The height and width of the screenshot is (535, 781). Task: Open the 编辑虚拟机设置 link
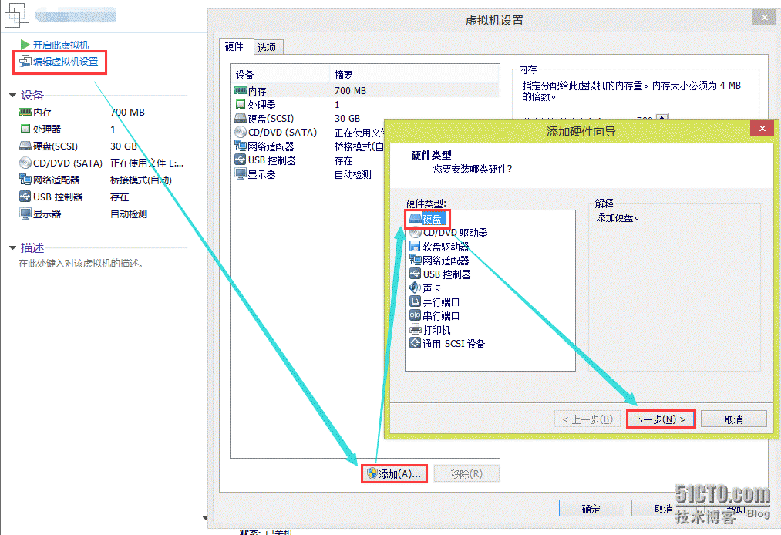coord(66,61)
